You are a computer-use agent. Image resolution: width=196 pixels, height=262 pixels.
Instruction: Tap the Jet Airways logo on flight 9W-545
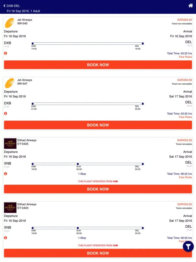(x=9, y=23)
